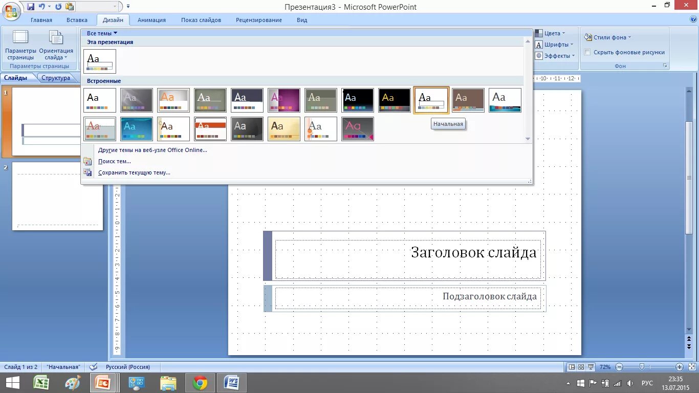Viewport: 699px width, 393px height.
Task: Open the Review (Рецензирование) tab
Action: (259, 20)
